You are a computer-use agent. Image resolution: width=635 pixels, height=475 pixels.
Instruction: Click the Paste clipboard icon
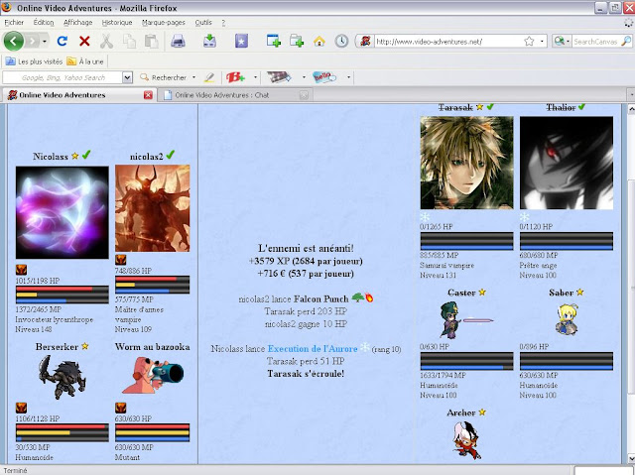(x=152, y=42)
